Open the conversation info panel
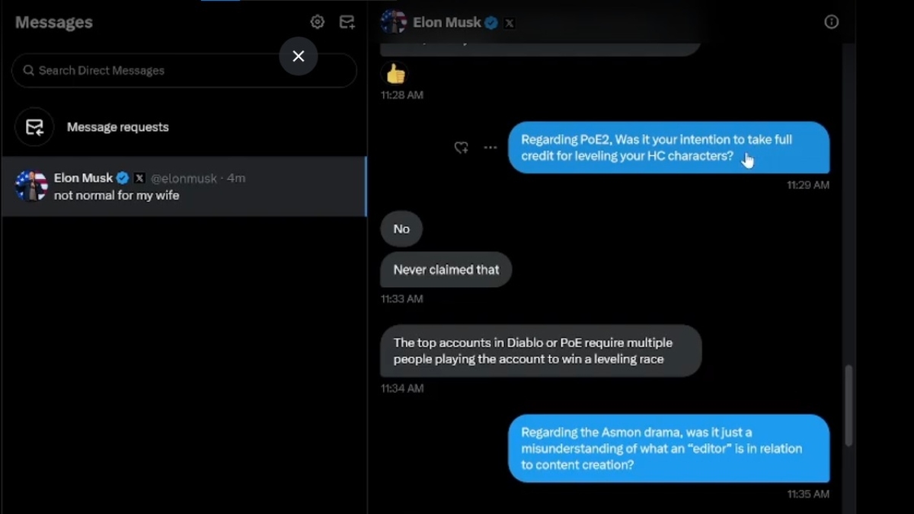 [x=831, y=22]
